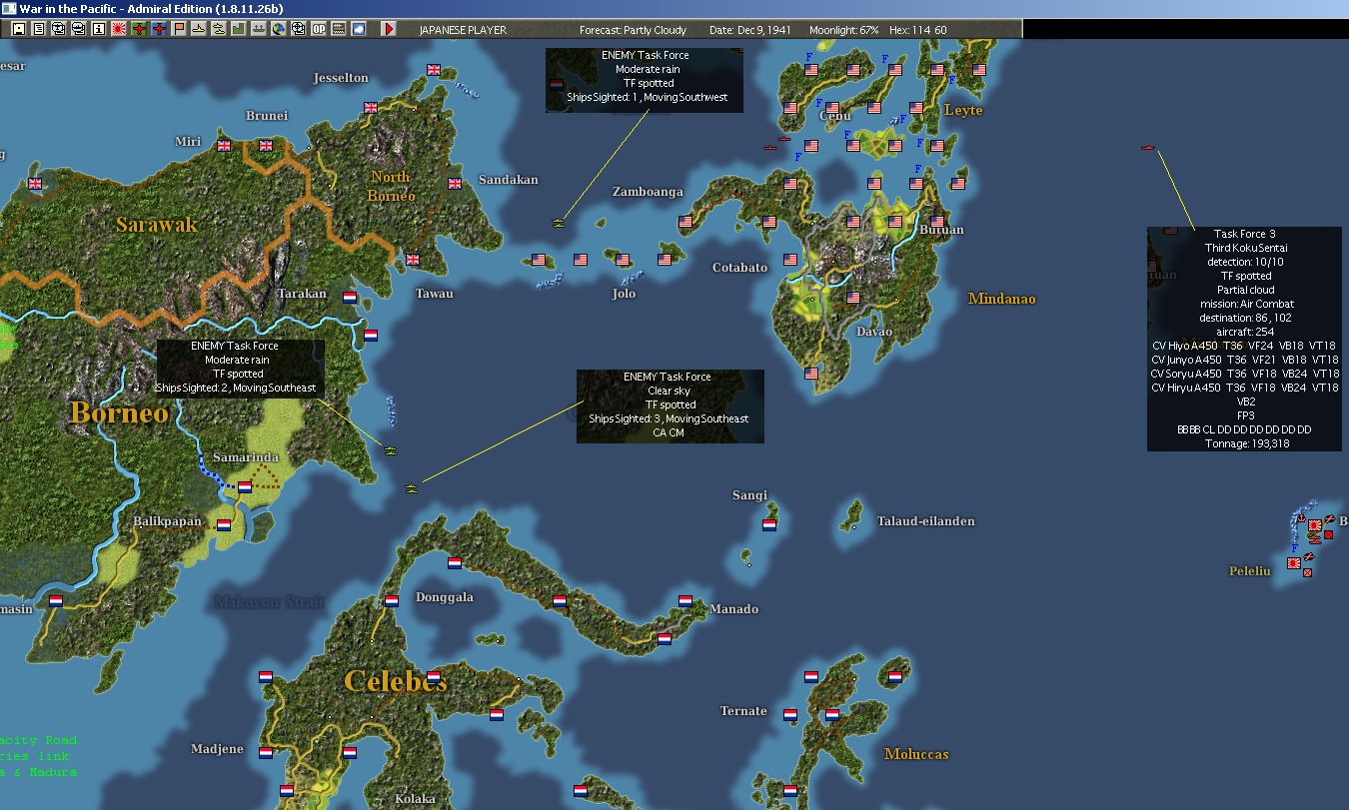The width and height of the screenshot is (1349, 810).
Task: Click 'Tonnage: 193,318' in the tooltip
Action: click(1244, 443)
